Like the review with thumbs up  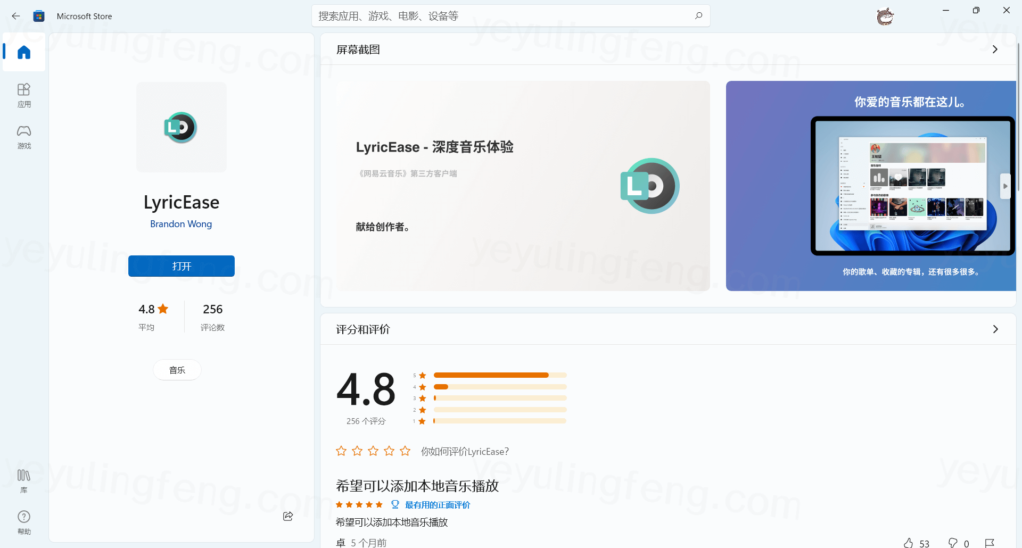(909, 543)
